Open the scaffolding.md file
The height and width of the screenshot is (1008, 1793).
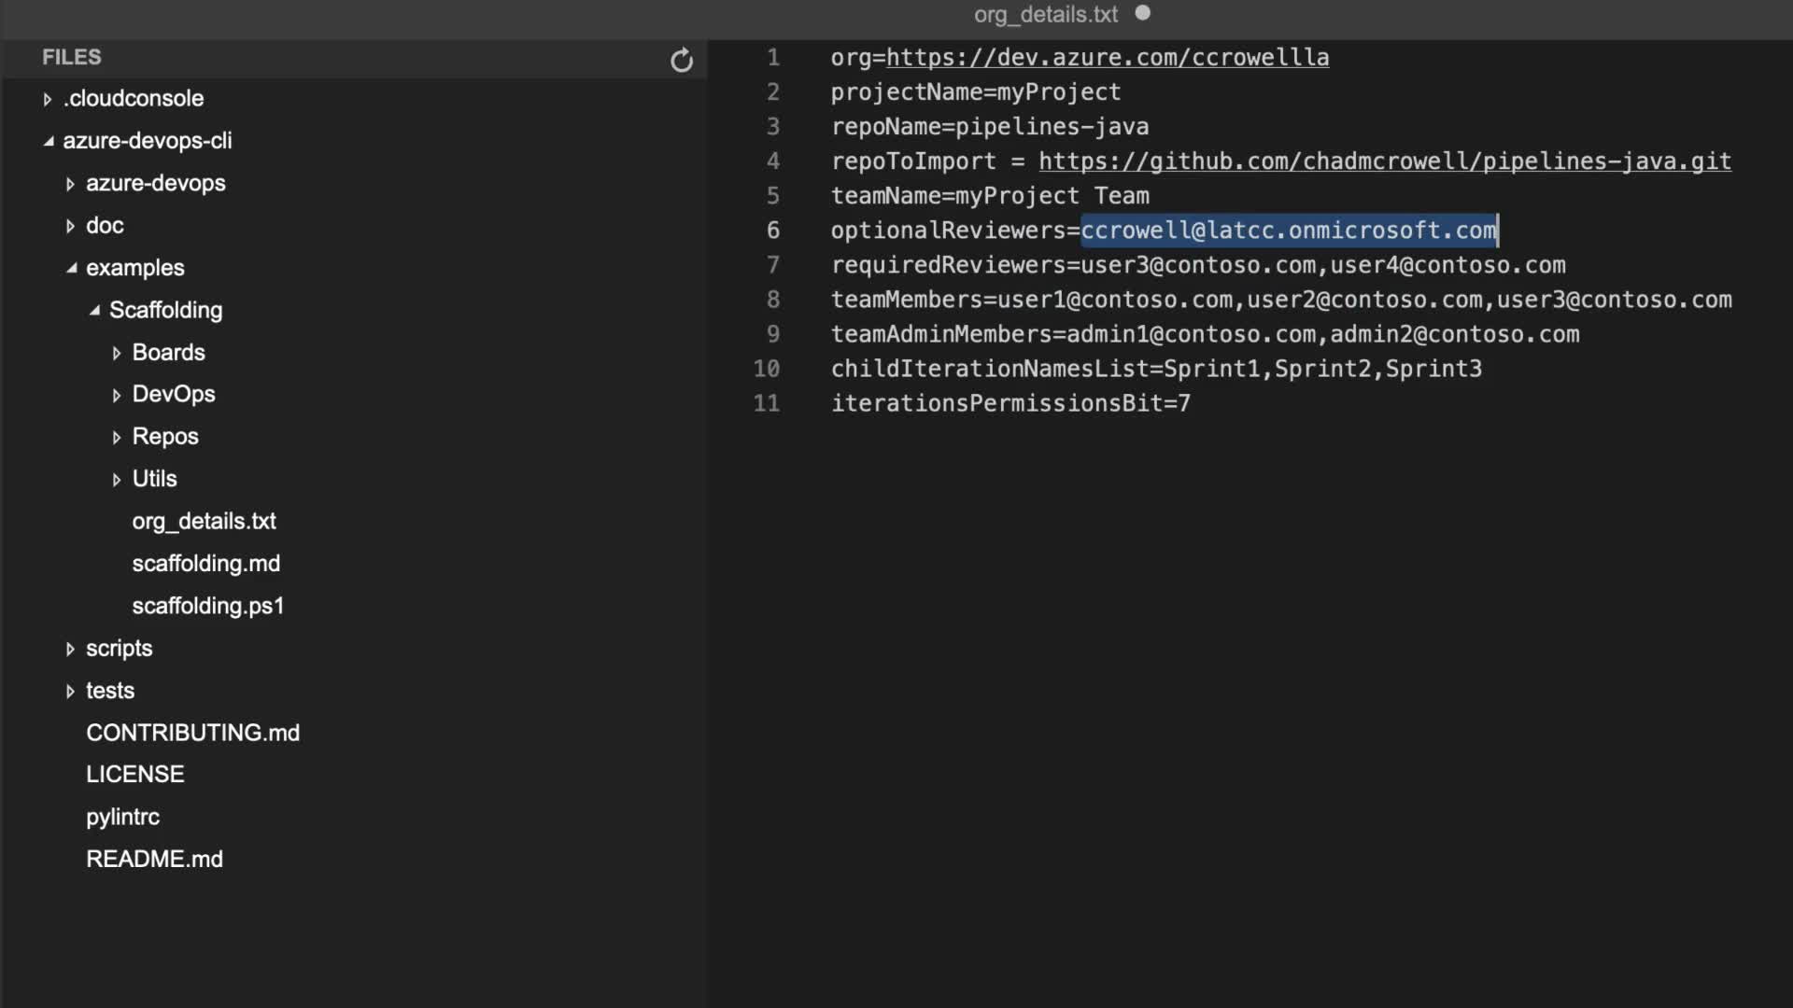(205, 563)
